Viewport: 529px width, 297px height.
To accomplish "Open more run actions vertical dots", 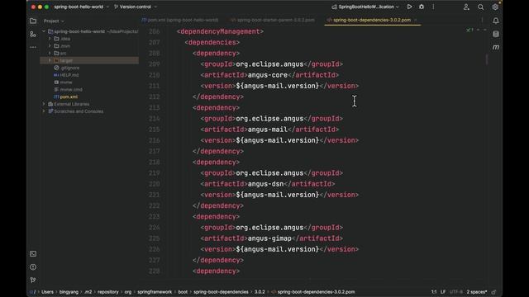I will pyautogui.click(x=433, y=7).
